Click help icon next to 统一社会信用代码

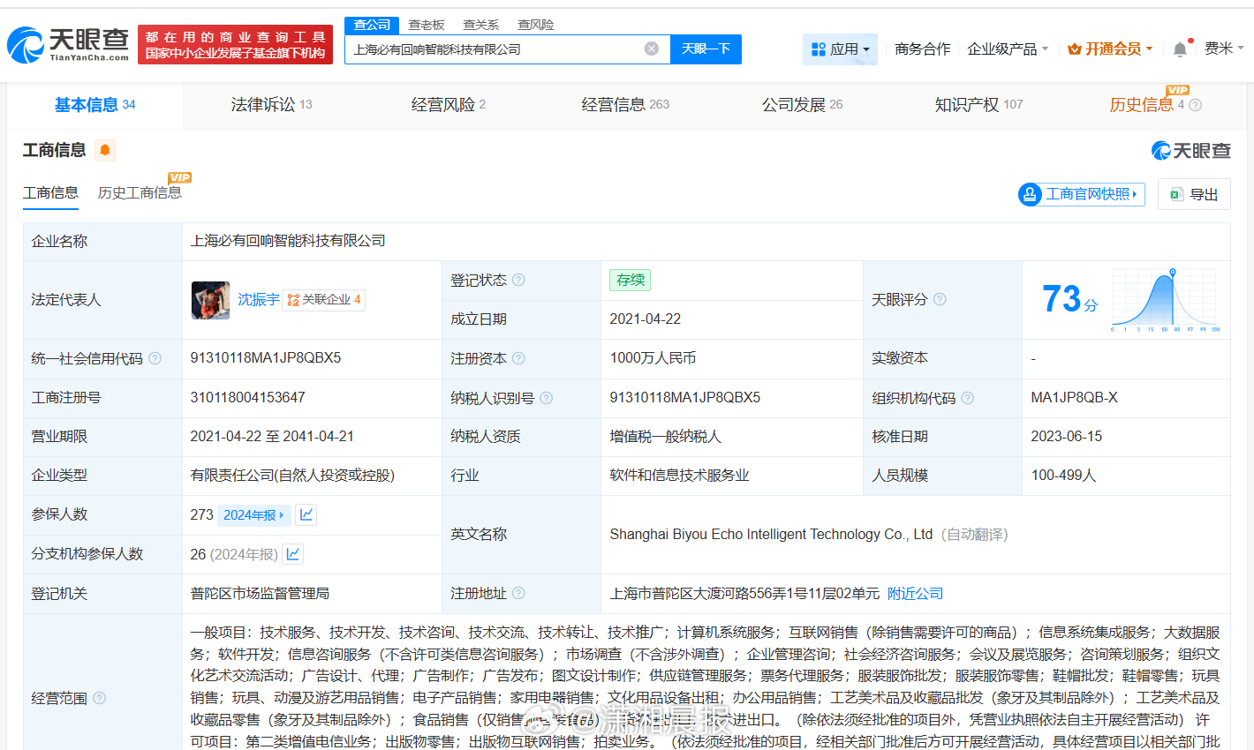click(155, 358)
